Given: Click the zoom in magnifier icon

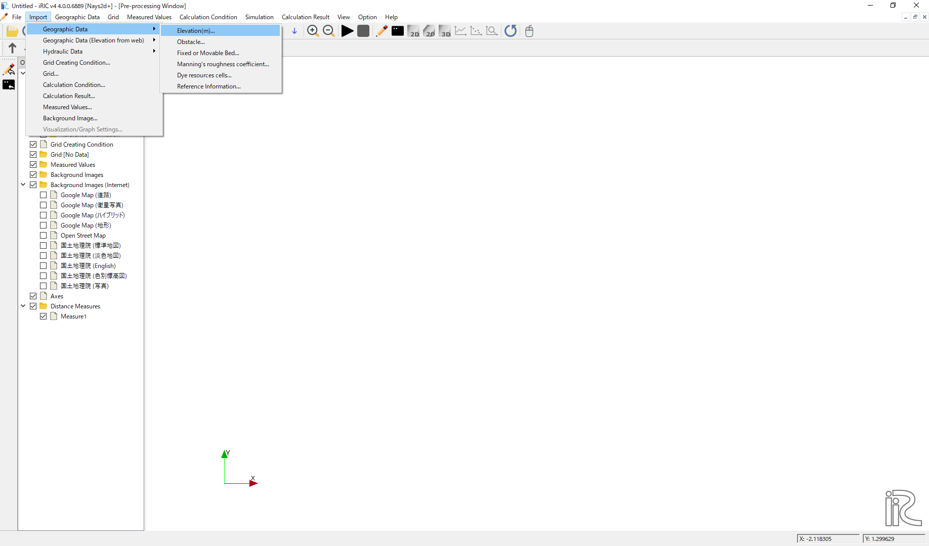Looking at the screenshot, I should [x=313, y=31].
